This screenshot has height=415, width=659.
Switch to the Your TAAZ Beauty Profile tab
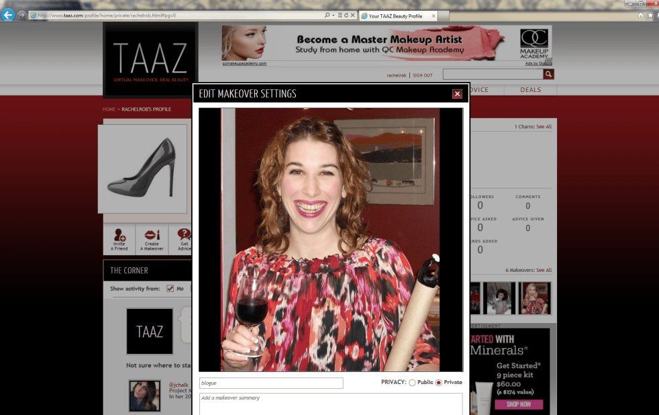pos(396,15)
